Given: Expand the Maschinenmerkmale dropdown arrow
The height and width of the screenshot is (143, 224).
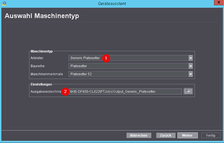Looking at the screenshot, I should click(x=191, y=74).
